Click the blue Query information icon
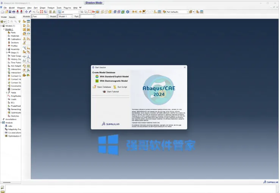The height and width of the screenshot is (193, 280). pyautogui.click(x=128, y=12)
